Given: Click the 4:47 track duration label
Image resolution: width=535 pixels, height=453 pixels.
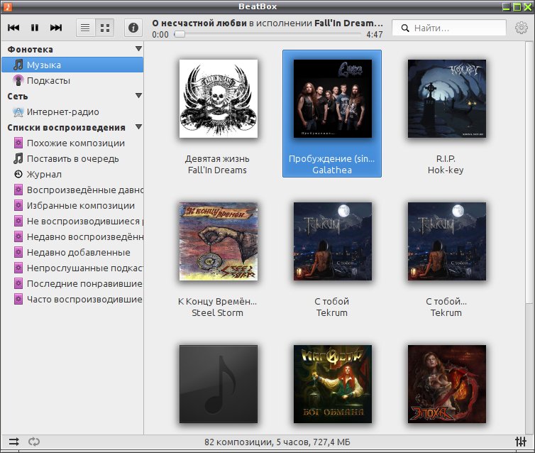Looking at the screenshot, I should tap(375, 35).
